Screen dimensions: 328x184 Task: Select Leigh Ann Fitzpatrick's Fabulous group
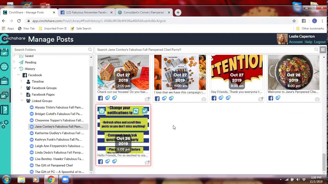[x=59, y=146]
